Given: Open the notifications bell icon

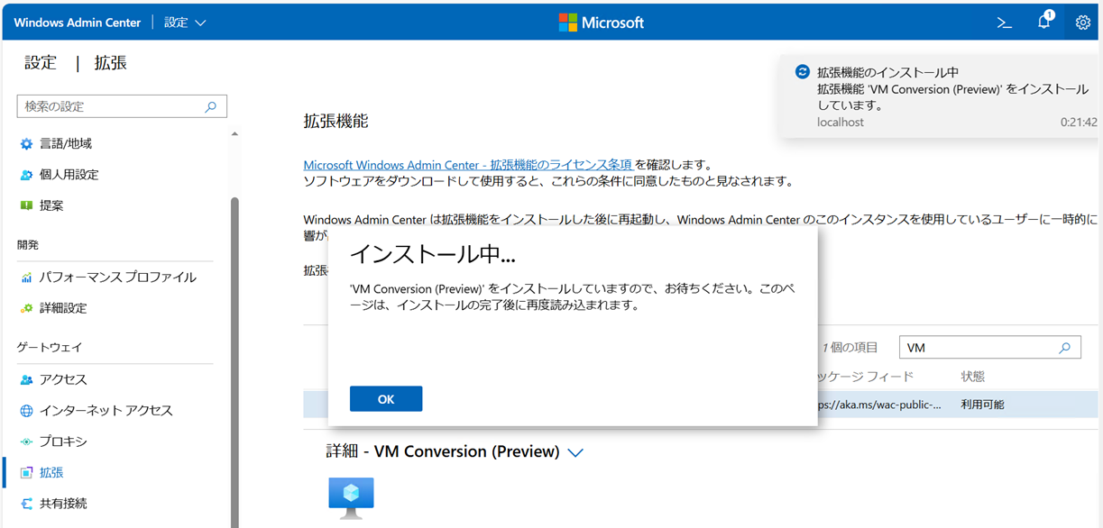Looking at the screenshot, I should 1043,23.
